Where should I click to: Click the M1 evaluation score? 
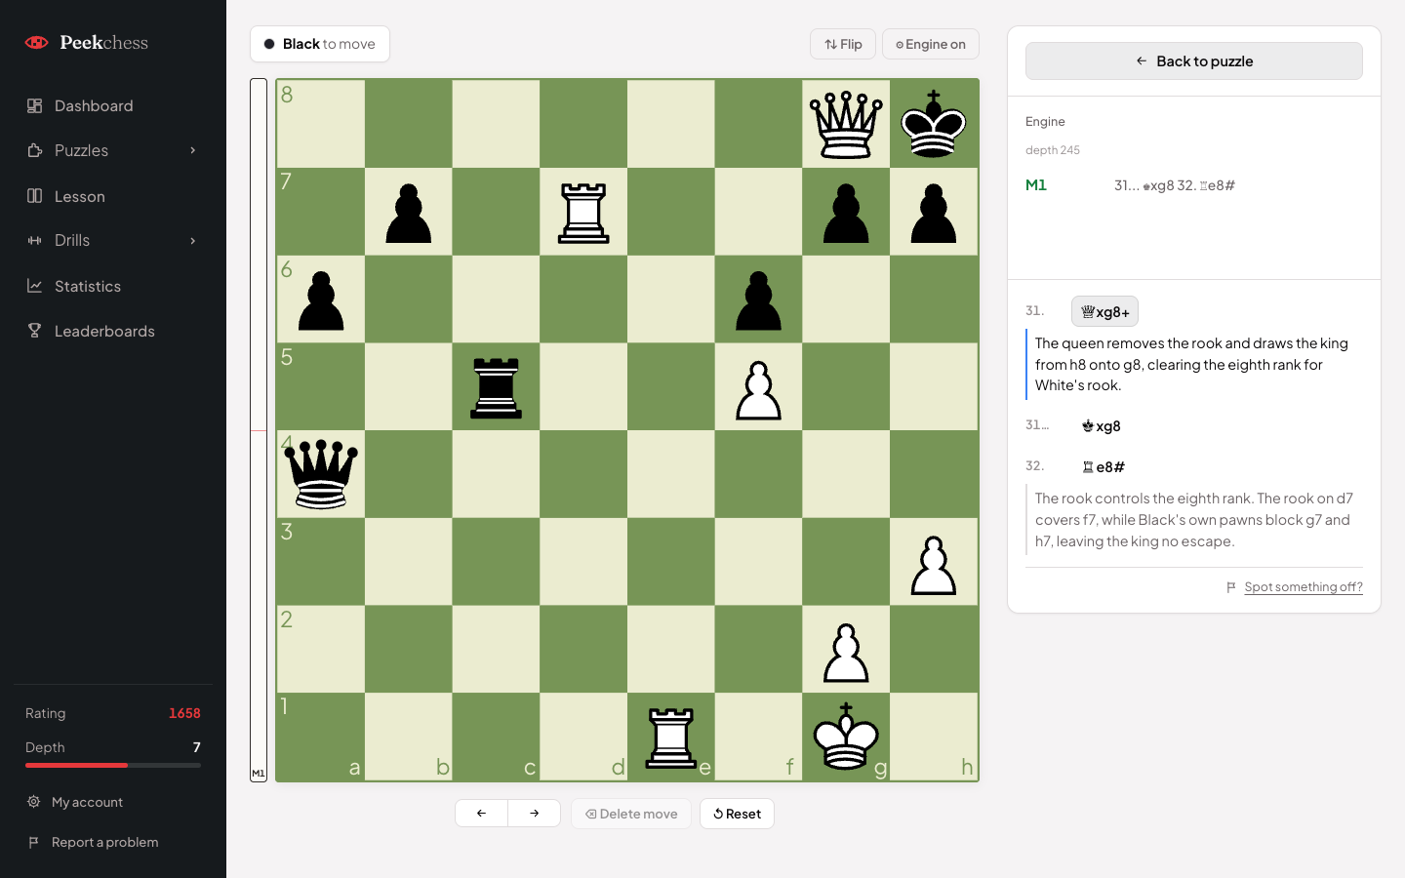(1036, 185)
